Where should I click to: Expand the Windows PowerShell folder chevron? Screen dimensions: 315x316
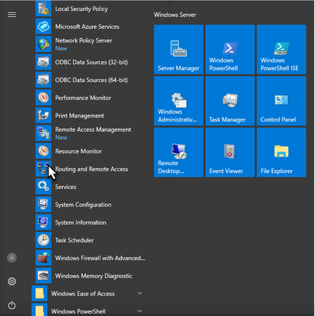[140, 311]
